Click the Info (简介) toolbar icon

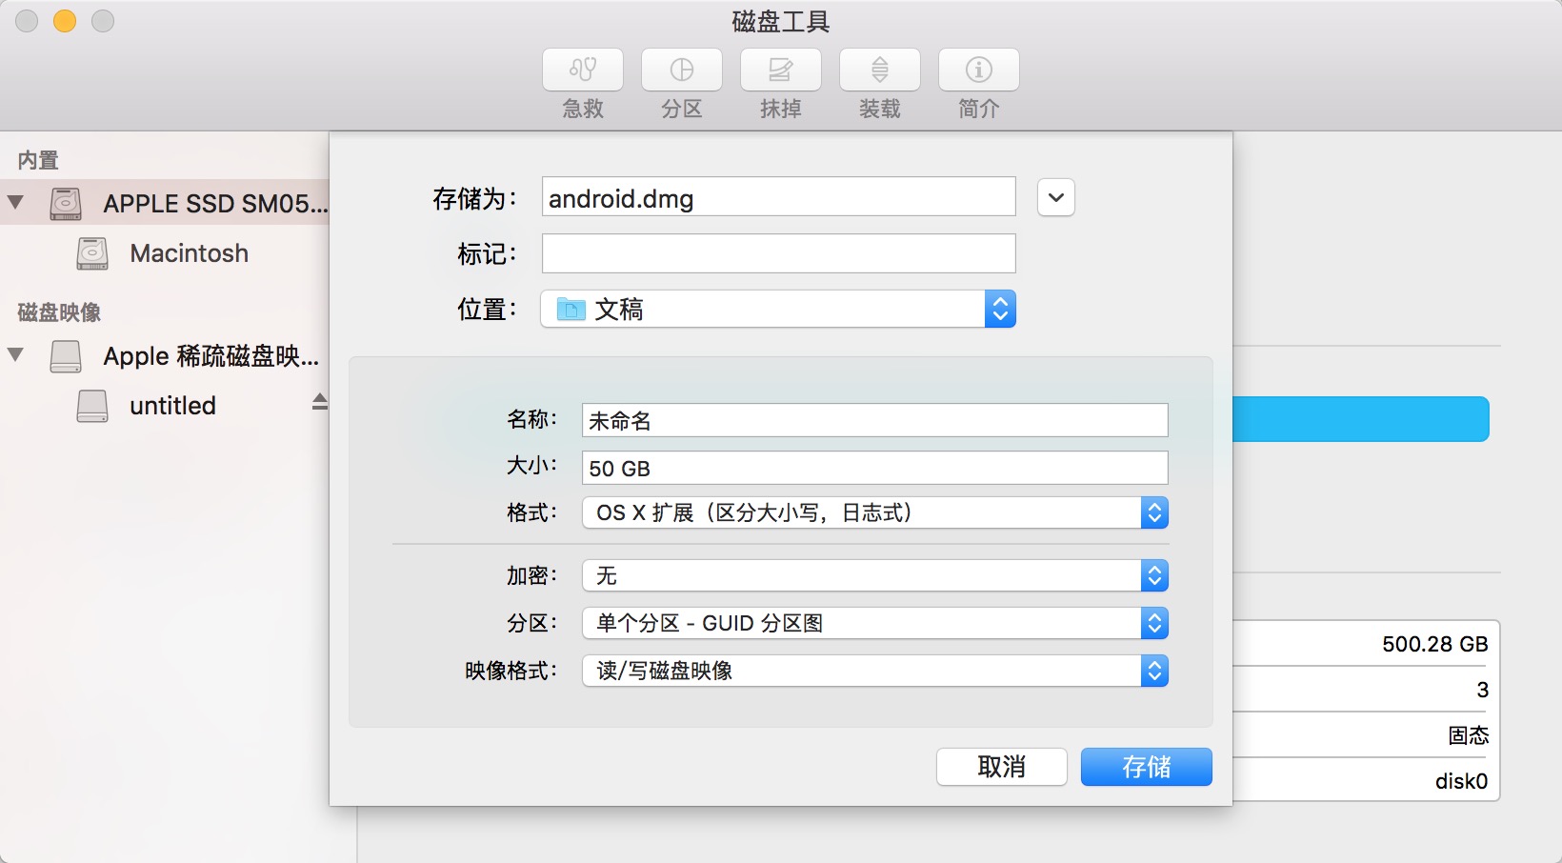point(979,70)
